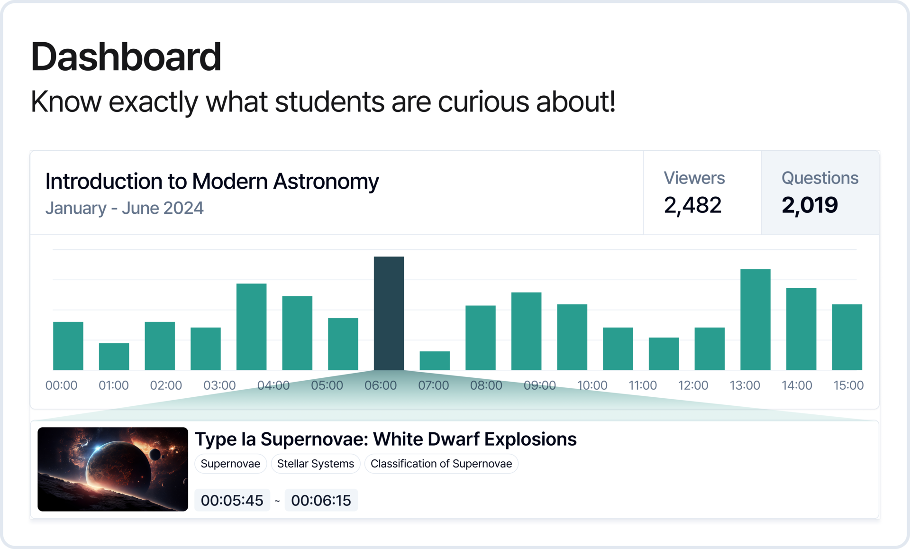Open the Type Ia Supernovae segment title
Image resolution: width=910 pixels, height=549 pixels.
tap(385, 439)
